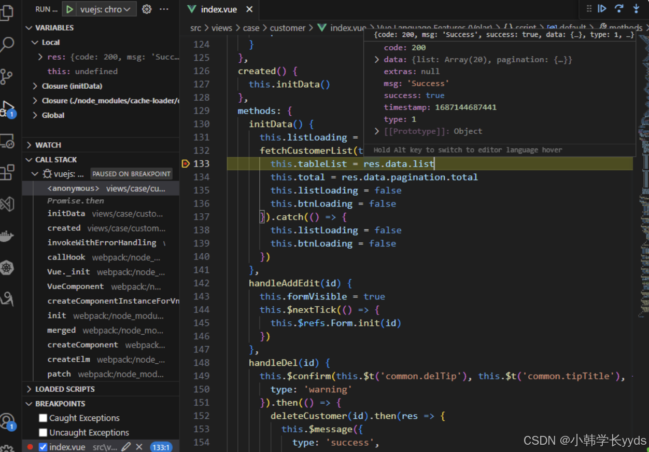Click the Step Over debug icon
This screenshot has width=649, height=452.
coord(619,8)
